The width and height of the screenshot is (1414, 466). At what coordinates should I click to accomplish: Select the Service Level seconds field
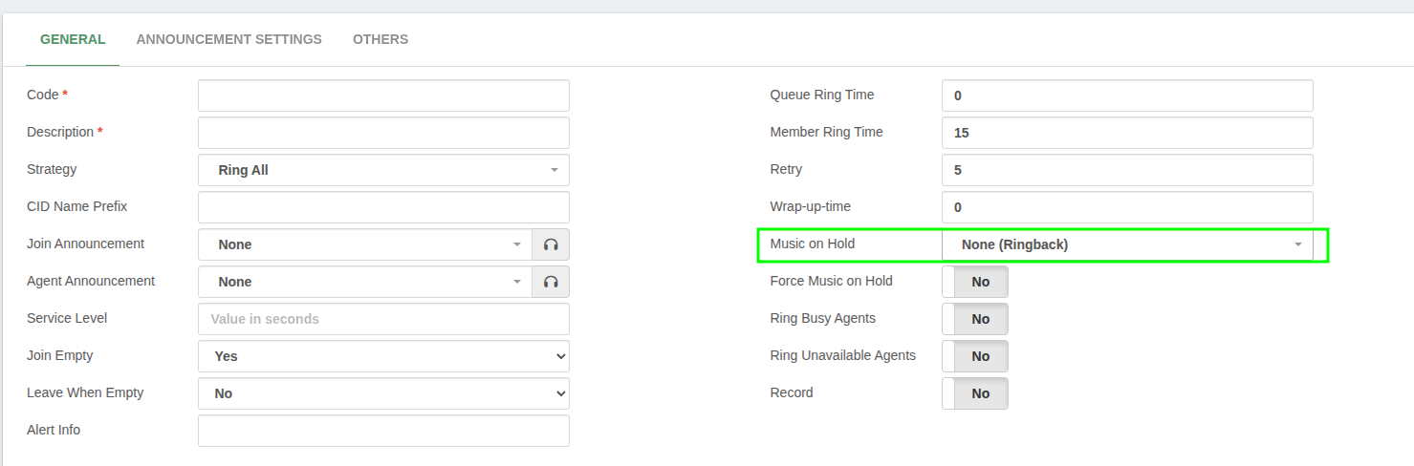click(x=383, y=319)
